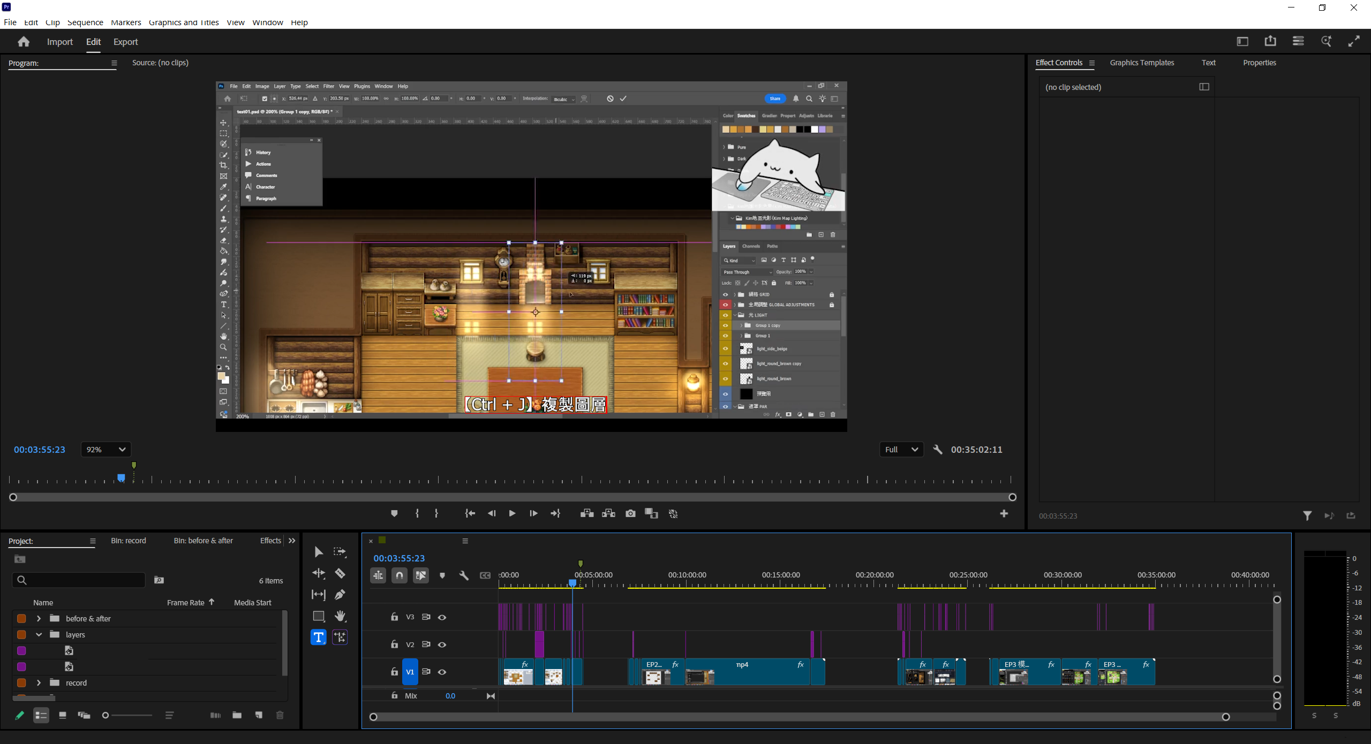This screenshot has width=1371, height=744.
Task: Open Graphics and Titles menu
Action: [x=184, y=22]
